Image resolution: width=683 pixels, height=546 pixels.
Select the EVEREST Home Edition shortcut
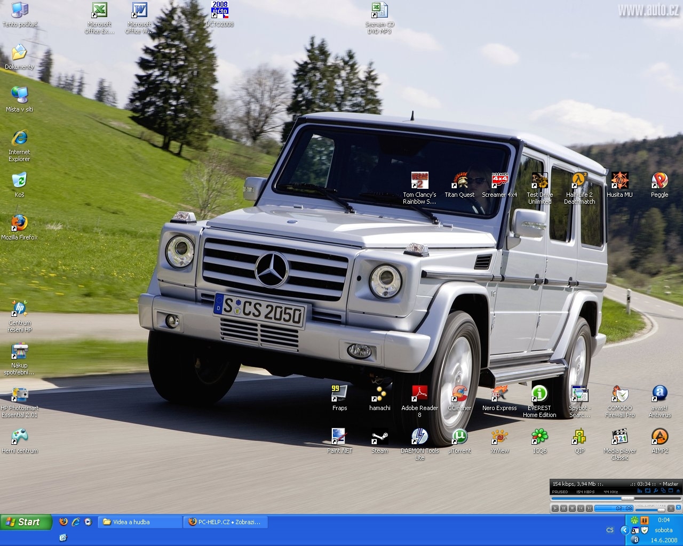[539, 402]
